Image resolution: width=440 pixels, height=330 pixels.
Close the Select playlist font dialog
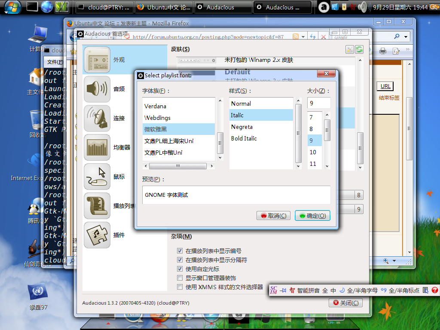point(326,73)
